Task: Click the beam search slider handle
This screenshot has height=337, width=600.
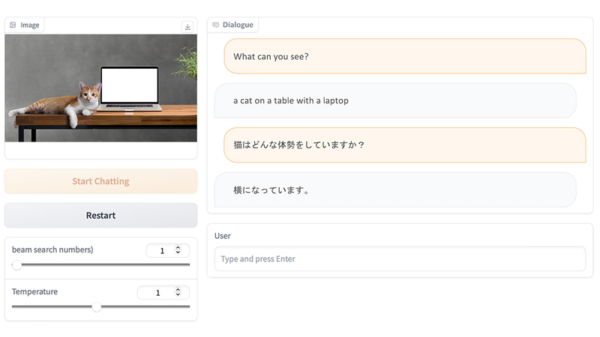Action: (x=16, y=264)
